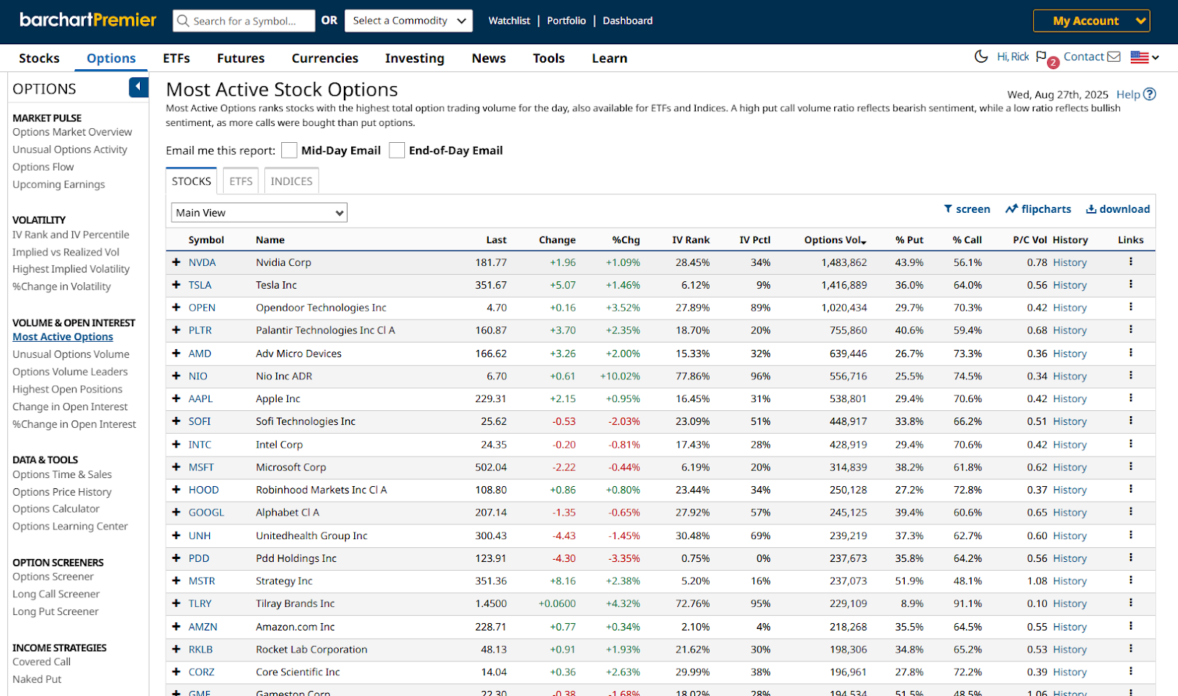The image size is (1178, 696).
Task: Open the Select a Commodity dropdown
Action: pyautogui.click(x=409, y=21)
